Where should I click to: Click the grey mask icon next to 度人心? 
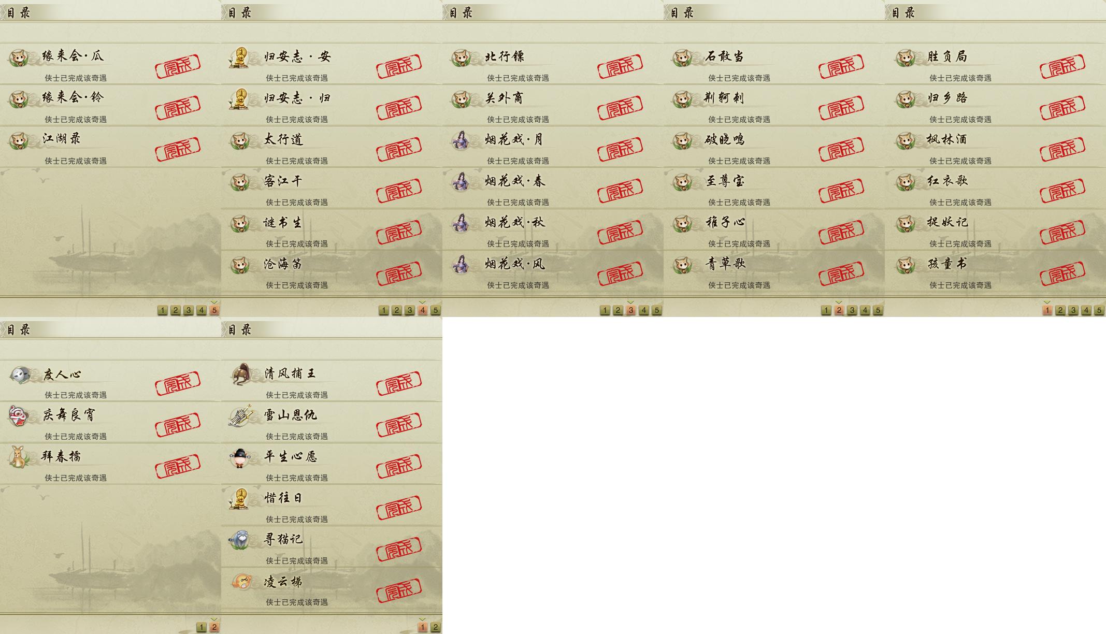coord(20,374)
